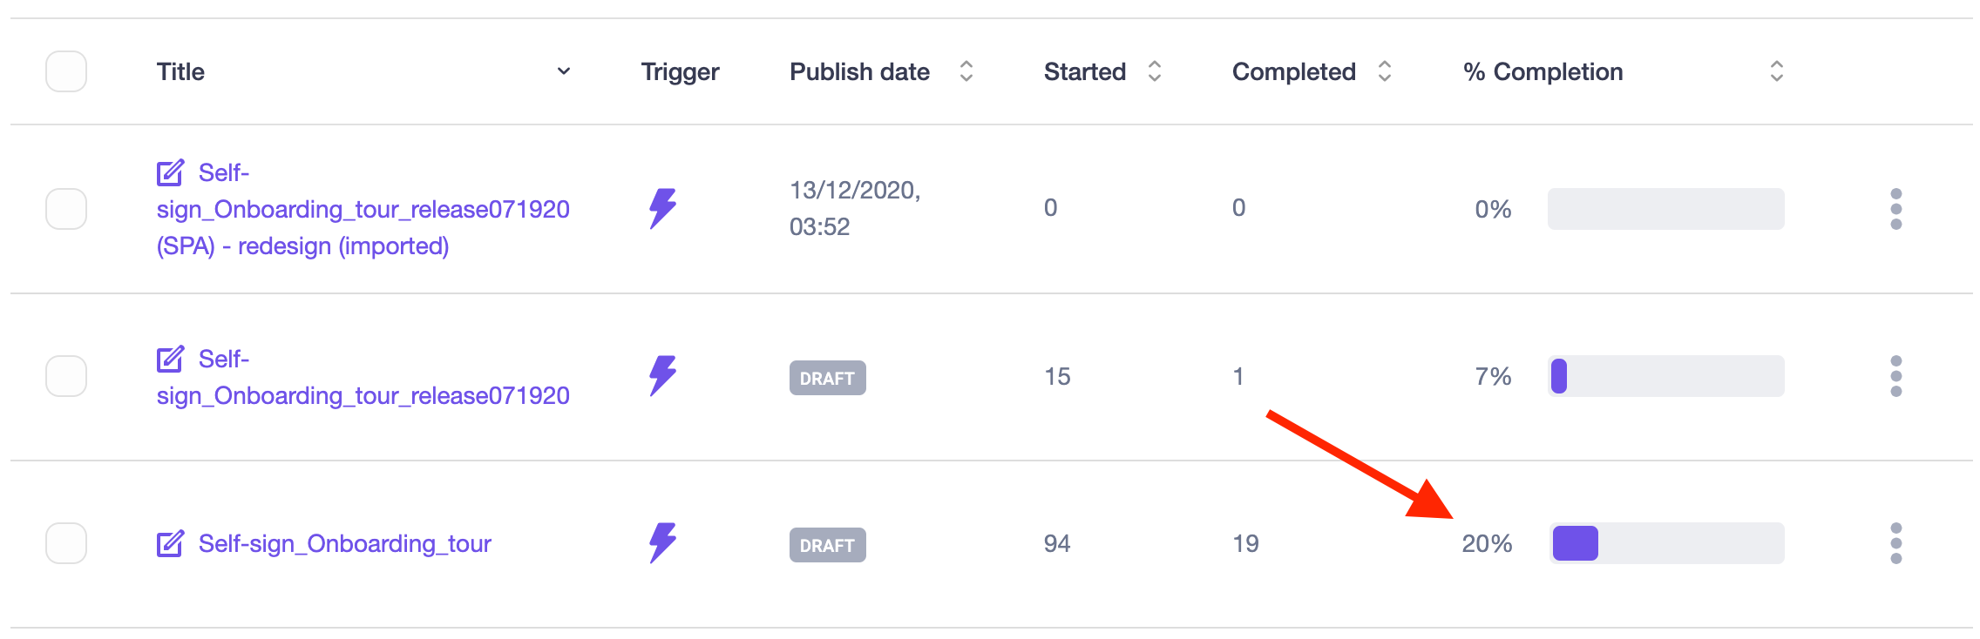The width and height of the screenshot is (1980, 639).
Task: Click DRAFT badge in Self-sign_Onboarding_tour row
Action: pos(827,545)
